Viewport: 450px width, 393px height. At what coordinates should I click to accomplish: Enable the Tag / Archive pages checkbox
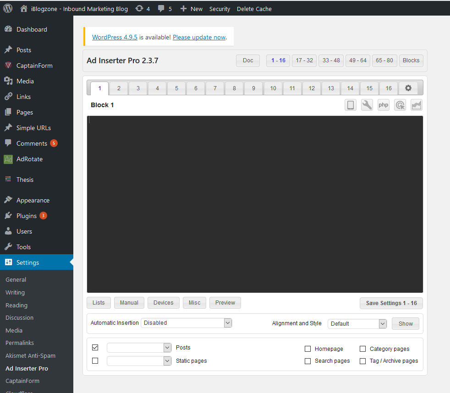(363, 361)
